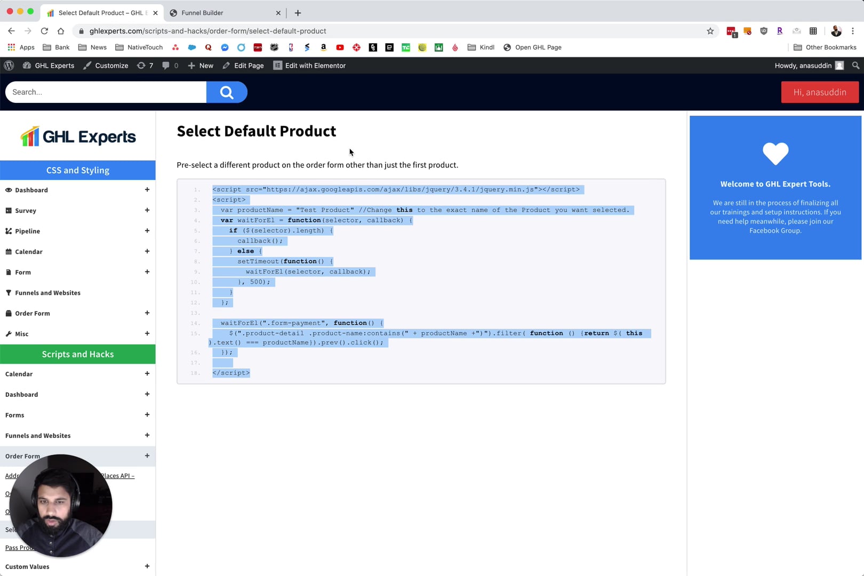Open the Chrome profile avatar
The height and width of the screenshot is (576, 864).
[x=836, y=31]
